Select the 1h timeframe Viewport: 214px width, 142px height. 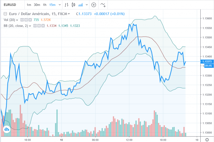pyautogui.click(x=45, y=5)
